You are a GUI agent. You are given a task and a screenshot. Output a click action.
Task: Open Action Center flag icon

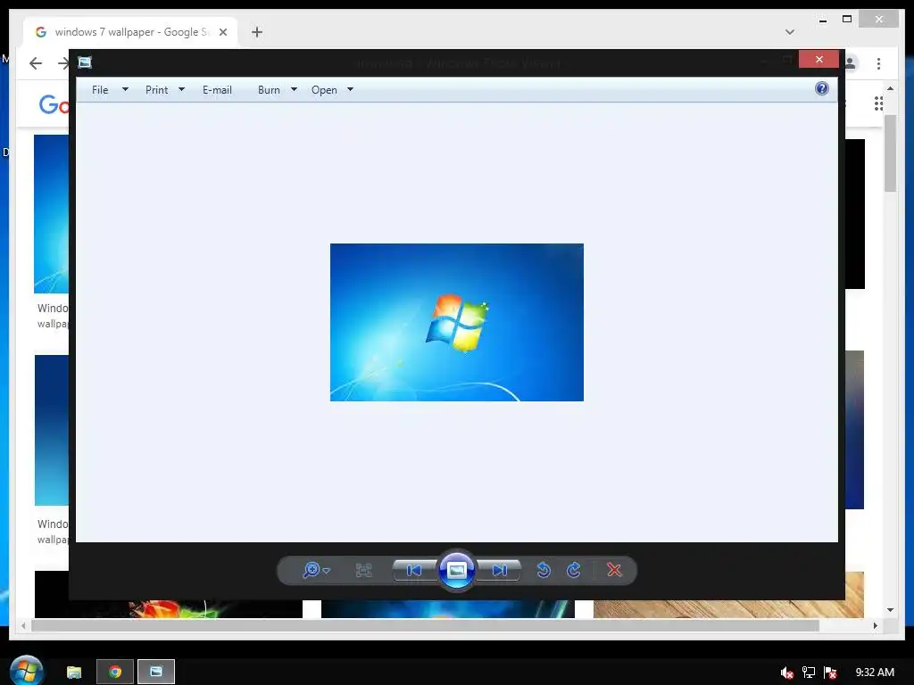point(831,673)
